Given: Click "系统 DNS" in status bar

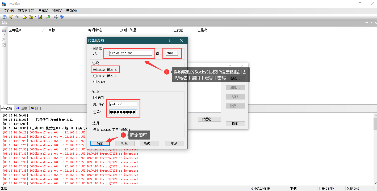Looking at the screenshot, I should (353, 189).
